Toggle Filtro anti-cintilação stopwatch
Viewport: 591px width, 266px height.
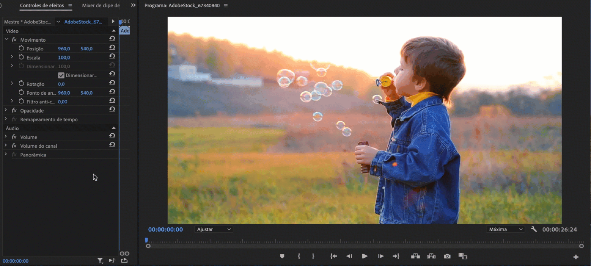[21, 101]
